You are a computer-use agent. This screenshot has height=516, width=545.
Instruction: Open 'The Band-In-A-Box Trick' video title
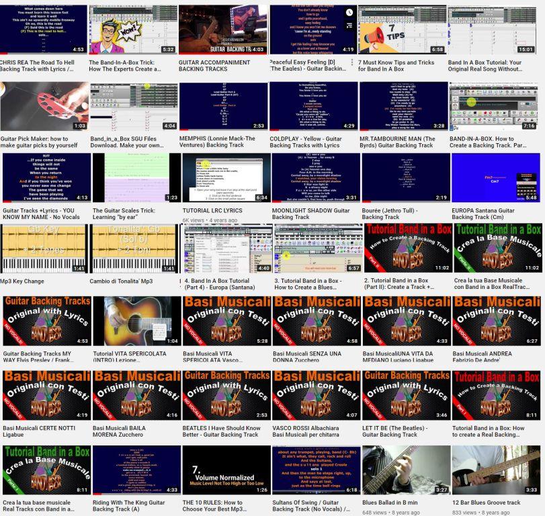point(125,66)
